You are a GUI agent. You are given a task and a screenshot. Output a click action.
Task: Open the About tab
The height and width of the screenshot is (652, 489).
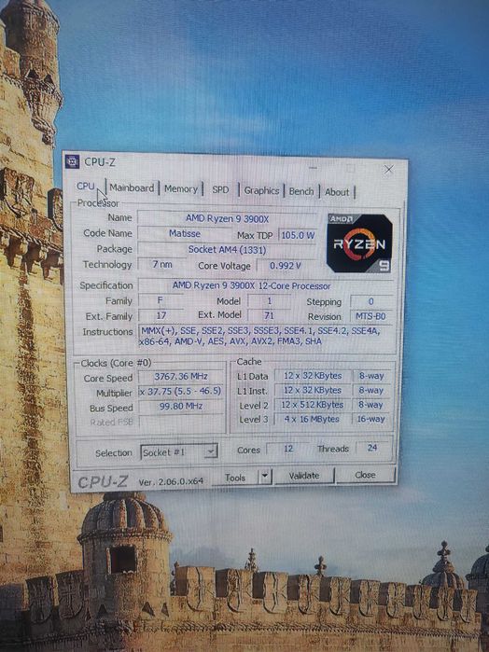coord(337,192)
